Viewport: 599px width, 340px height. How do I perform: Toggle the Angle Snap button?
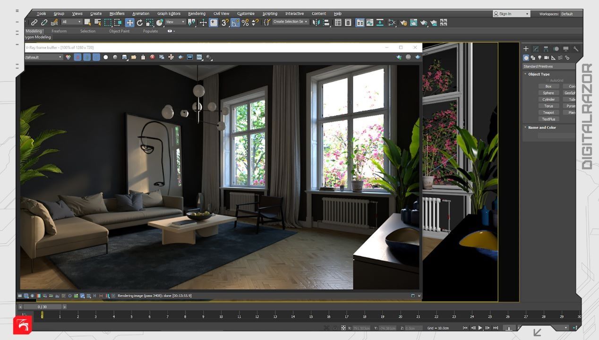(x=235, y=23)
